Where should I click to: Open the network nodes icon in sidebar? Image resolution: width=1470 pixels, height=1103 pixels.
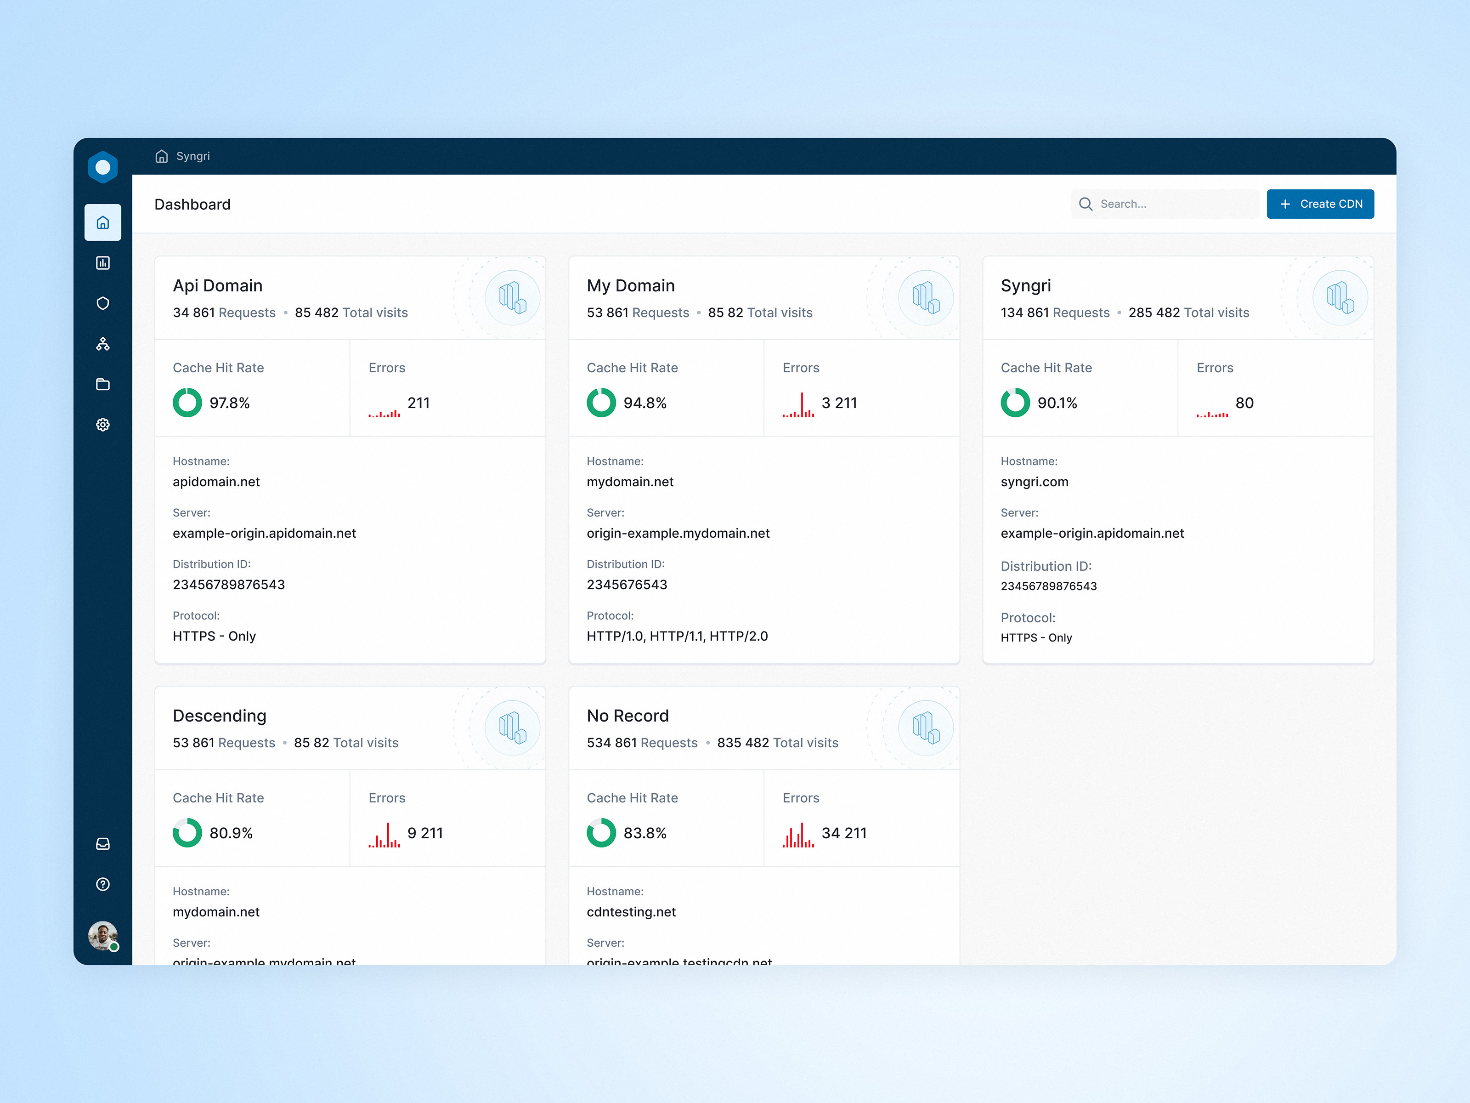point(103,344)
